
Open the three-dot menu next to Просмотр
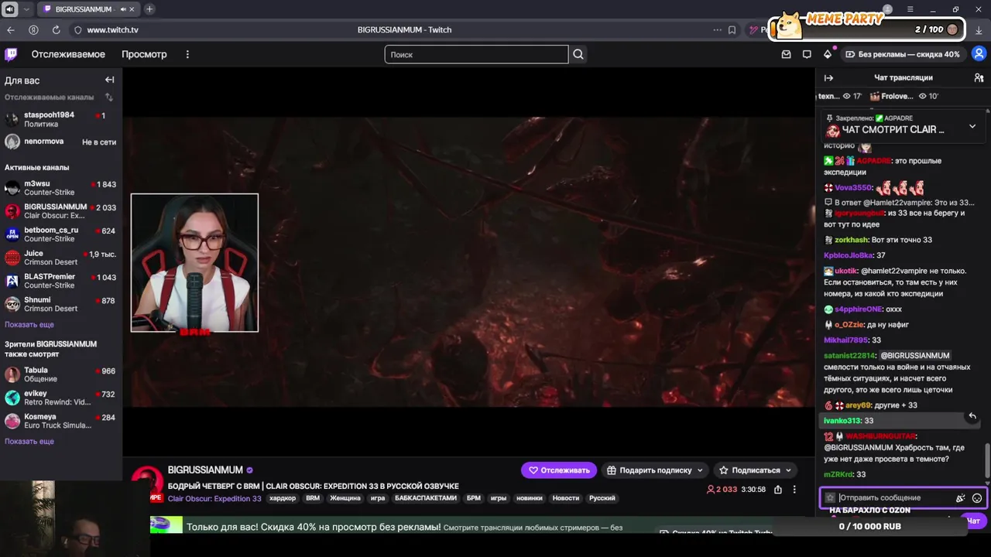pyautogui.click(x=187, y=54)
